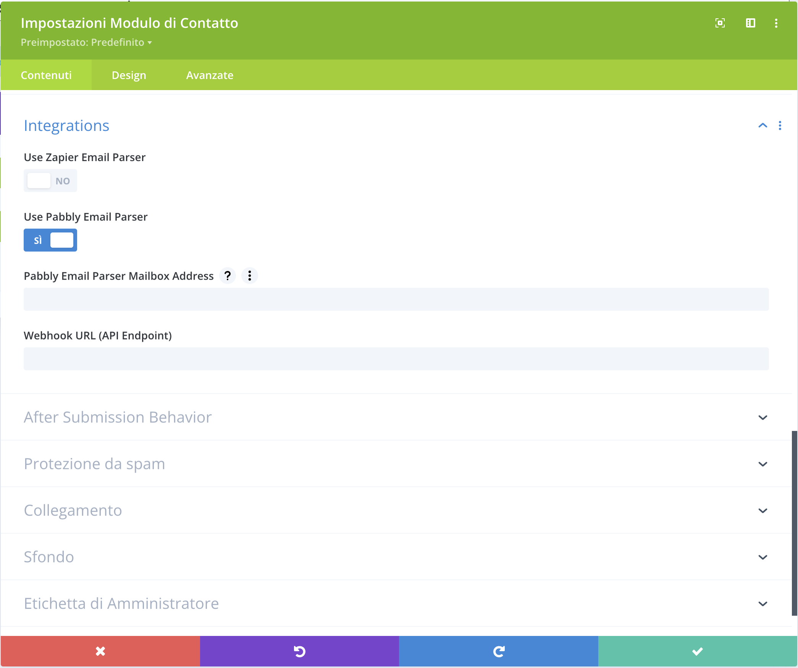The width and height of the screenshot is (798, 668).
Task: Switch to the Design tab
Action: point(129,75)
